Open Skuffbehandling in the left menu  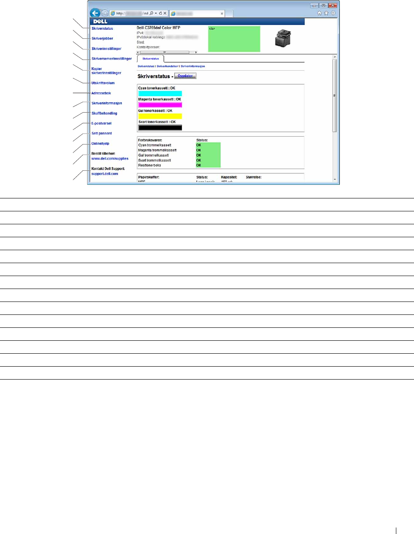104,113
